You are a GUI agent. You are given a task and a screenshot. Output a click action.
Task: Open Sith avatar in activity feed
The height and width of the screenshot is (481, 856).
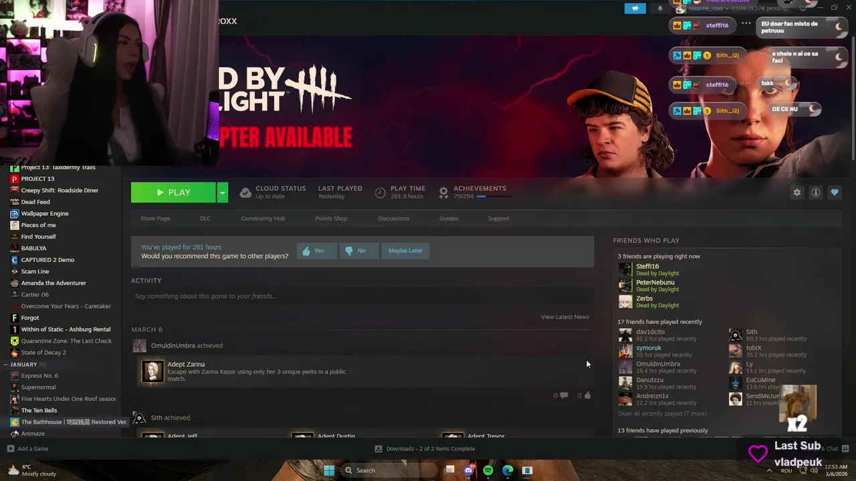139,418
